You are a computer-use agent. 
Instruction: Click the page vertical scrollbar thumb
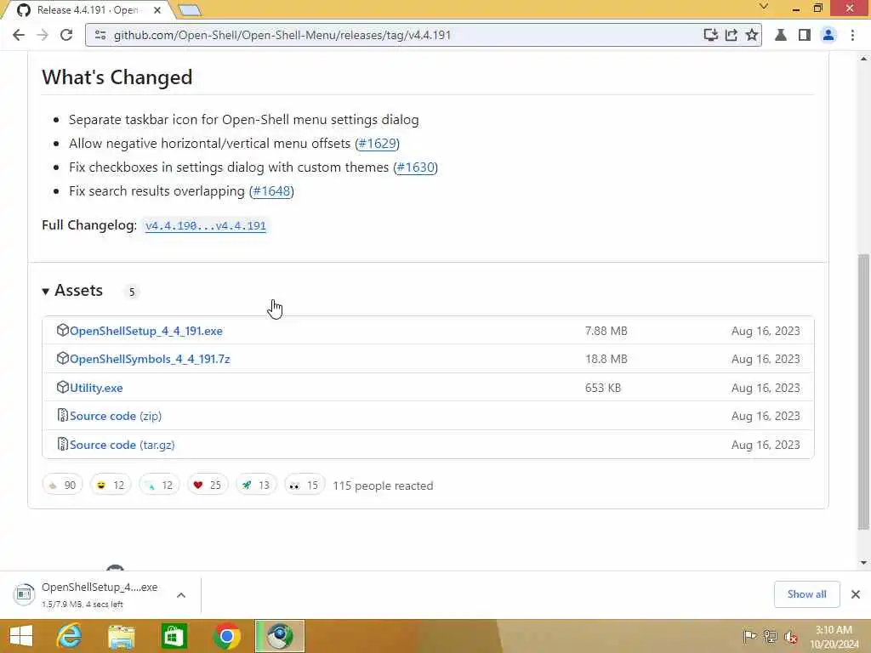coord(863,391)
